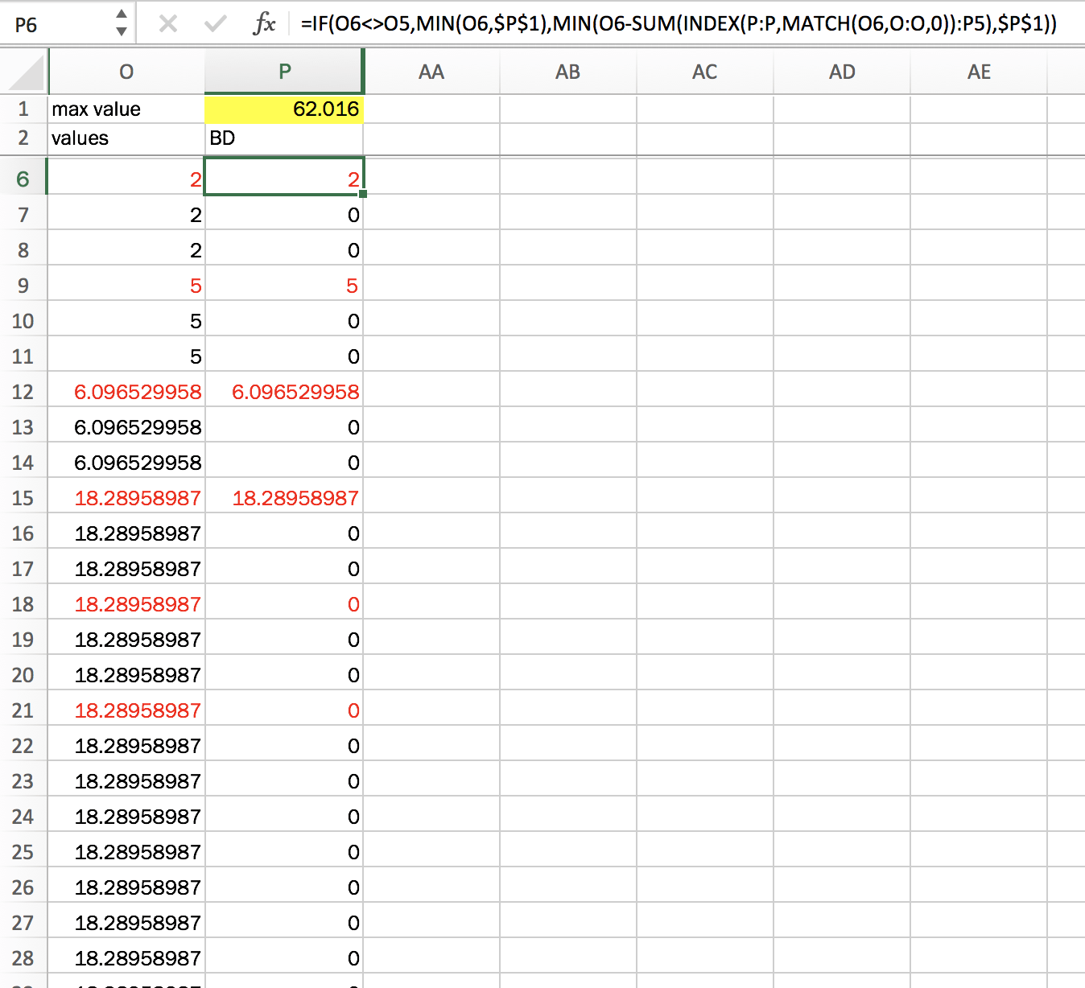
Task: Click the X Cancel icon beside formula bar
Action: coord(168,23)
